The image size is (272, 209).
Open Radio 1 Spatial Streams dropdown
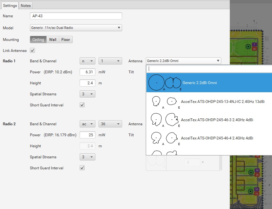click(x=88, y=94)
